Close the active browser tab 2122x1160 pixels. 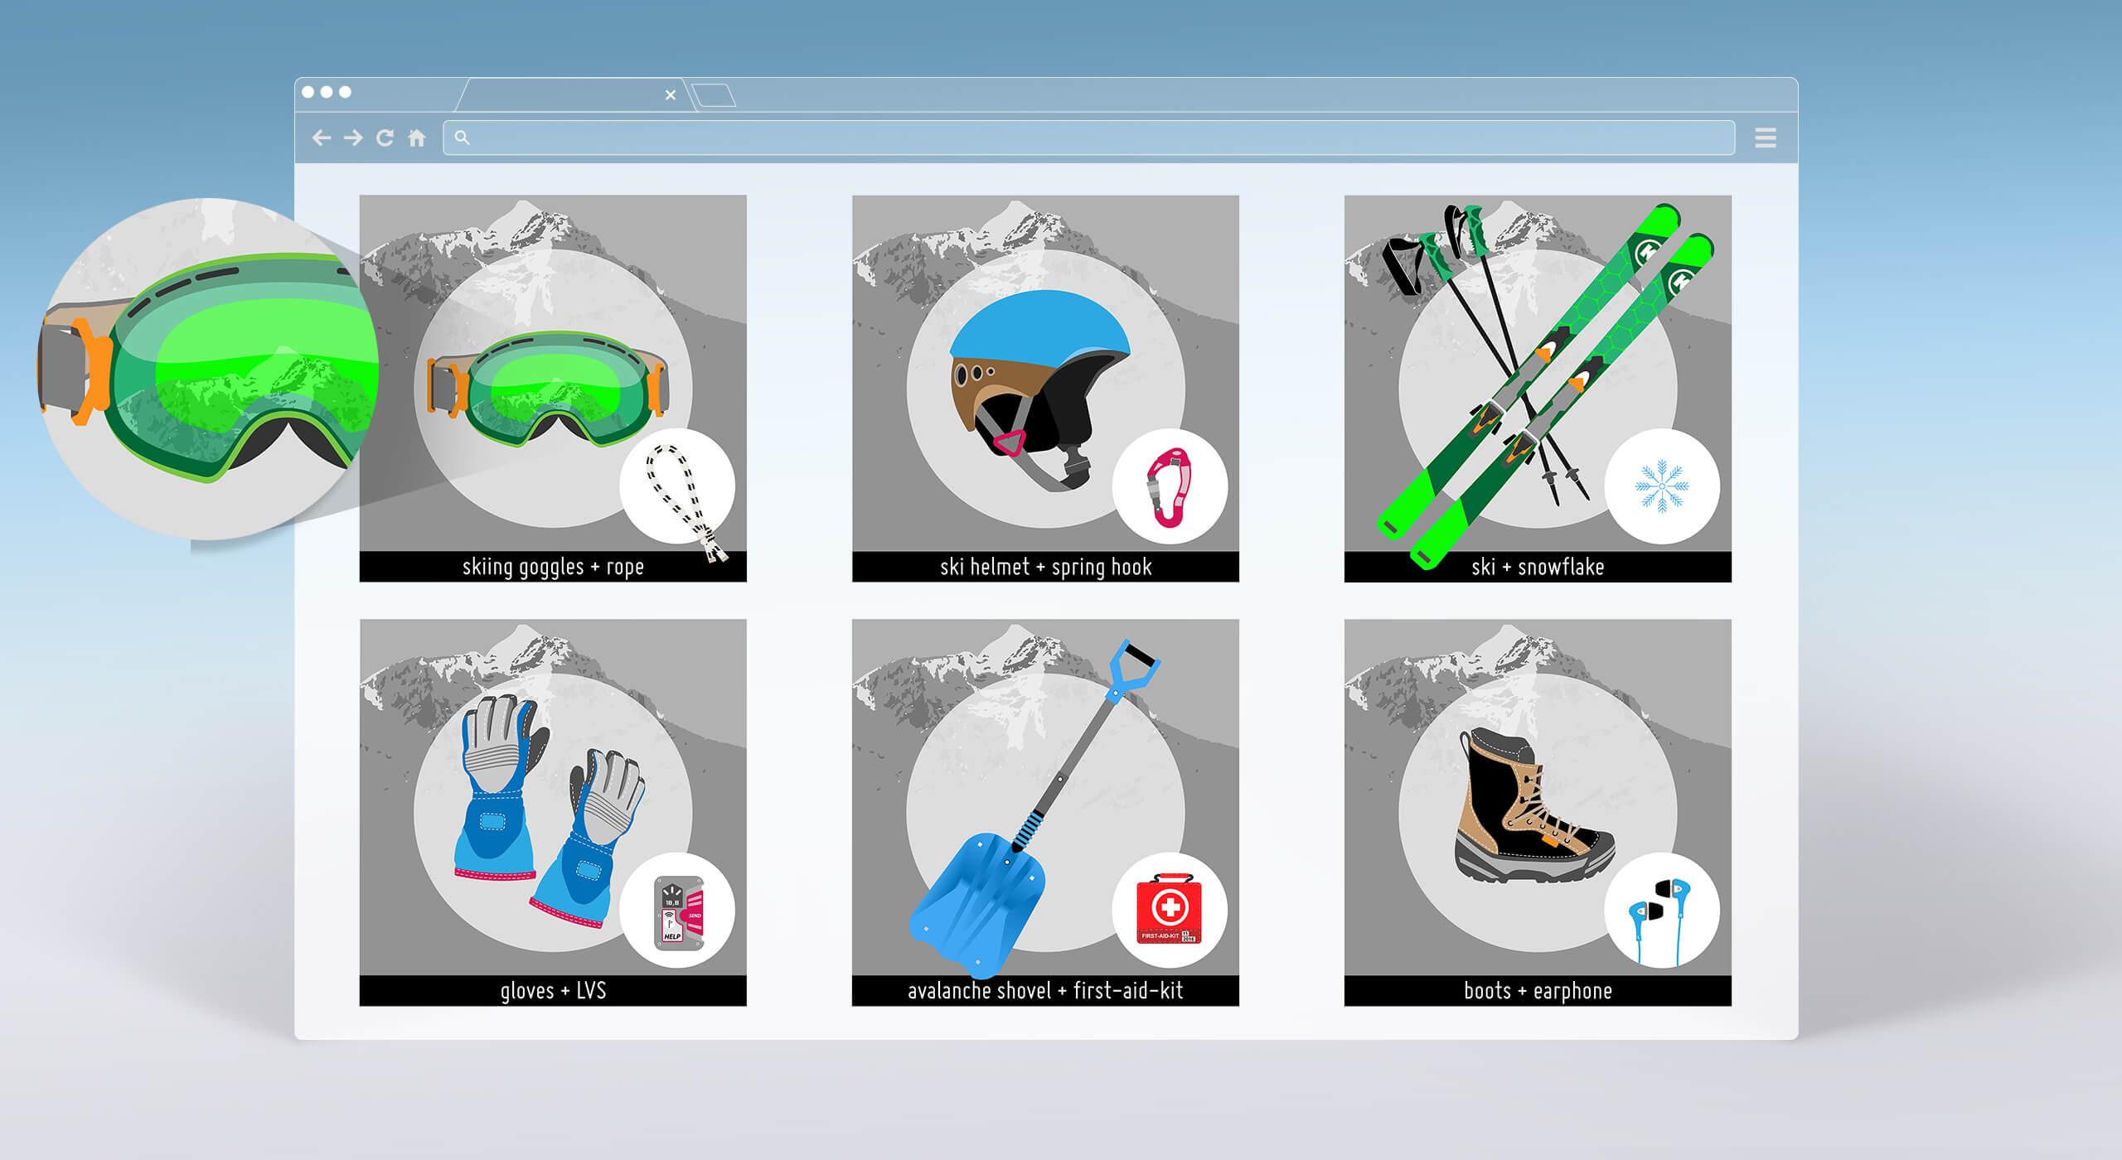[670, 95]
